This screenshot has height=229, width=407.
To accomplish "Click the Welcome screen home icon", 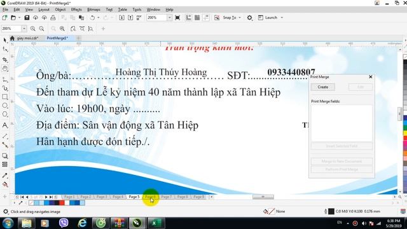I will [x=12, y=38].
